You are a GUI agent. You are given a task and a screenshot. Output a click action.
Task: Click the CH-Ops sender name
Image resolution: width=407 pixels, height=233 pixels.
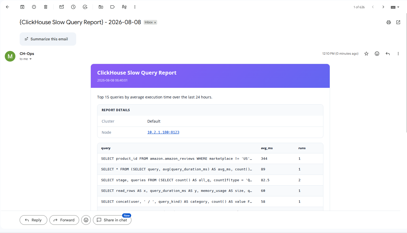point(27,54)
